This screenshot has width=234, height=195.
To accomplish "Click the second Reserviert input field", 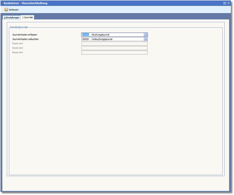I will pos(114,48).
